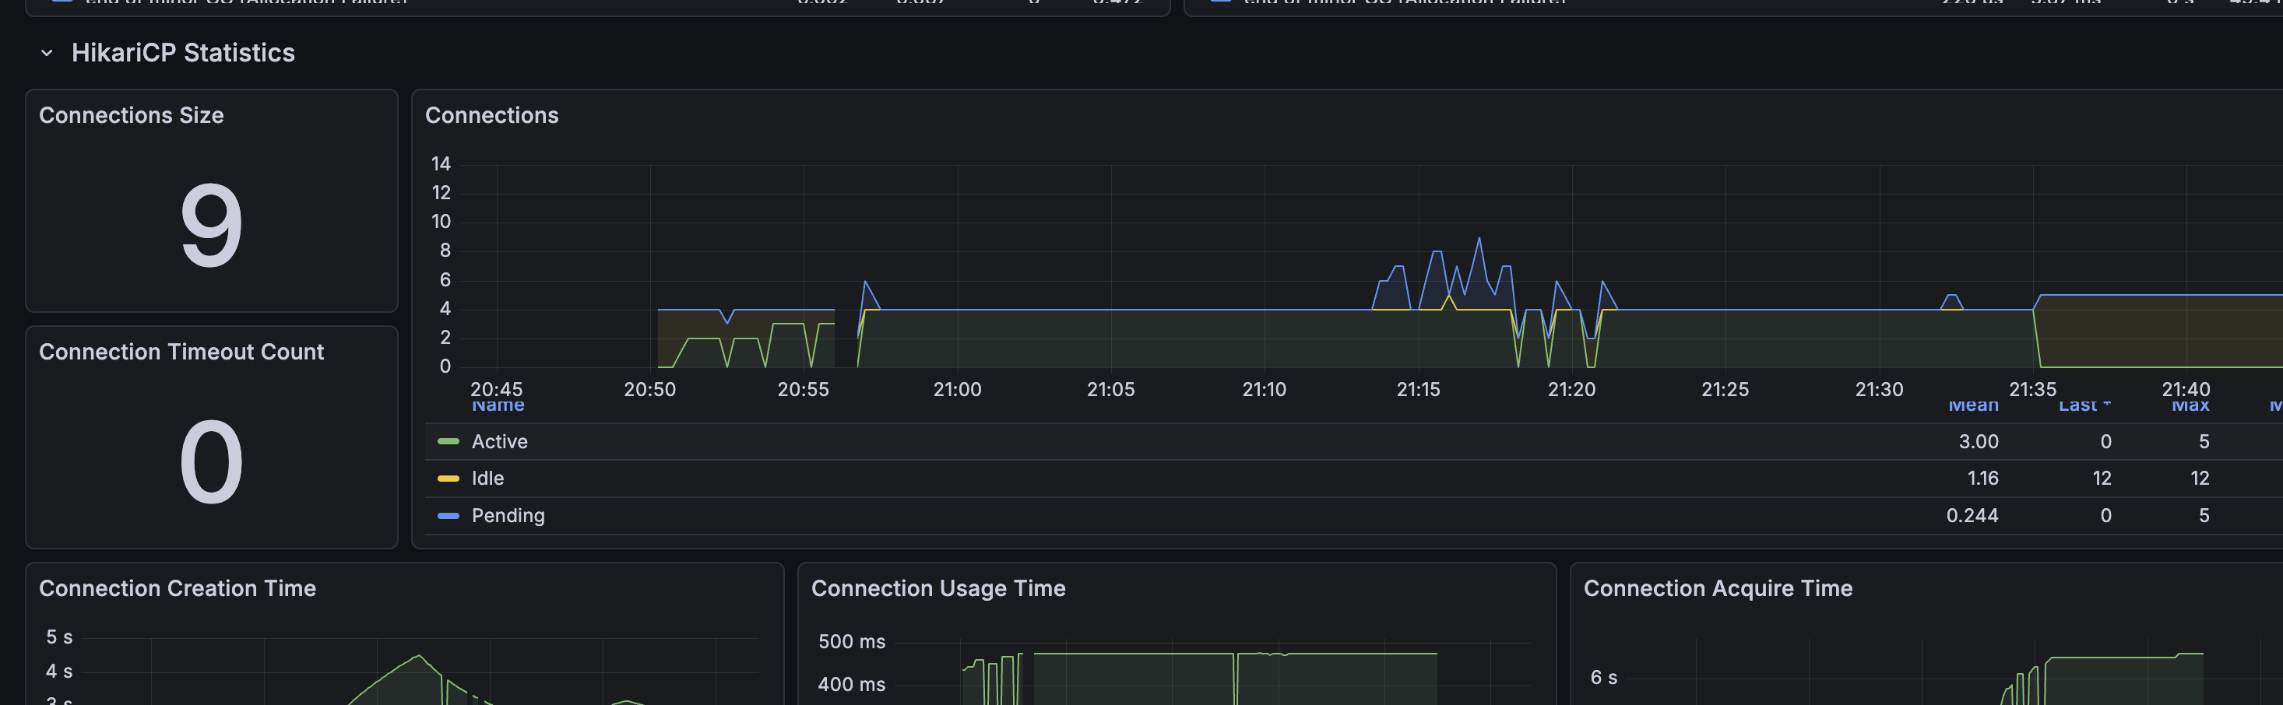Click the Connections Size value 9

point(211,225)
